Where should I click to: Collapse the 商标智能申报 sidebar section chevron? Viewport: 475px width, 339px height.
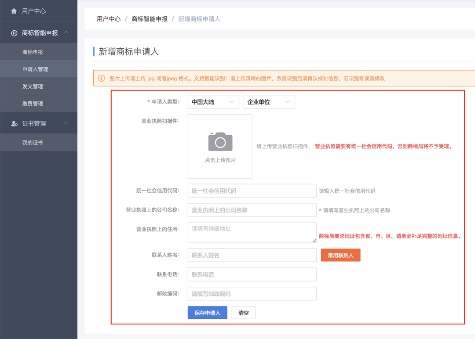click(66, 32)
